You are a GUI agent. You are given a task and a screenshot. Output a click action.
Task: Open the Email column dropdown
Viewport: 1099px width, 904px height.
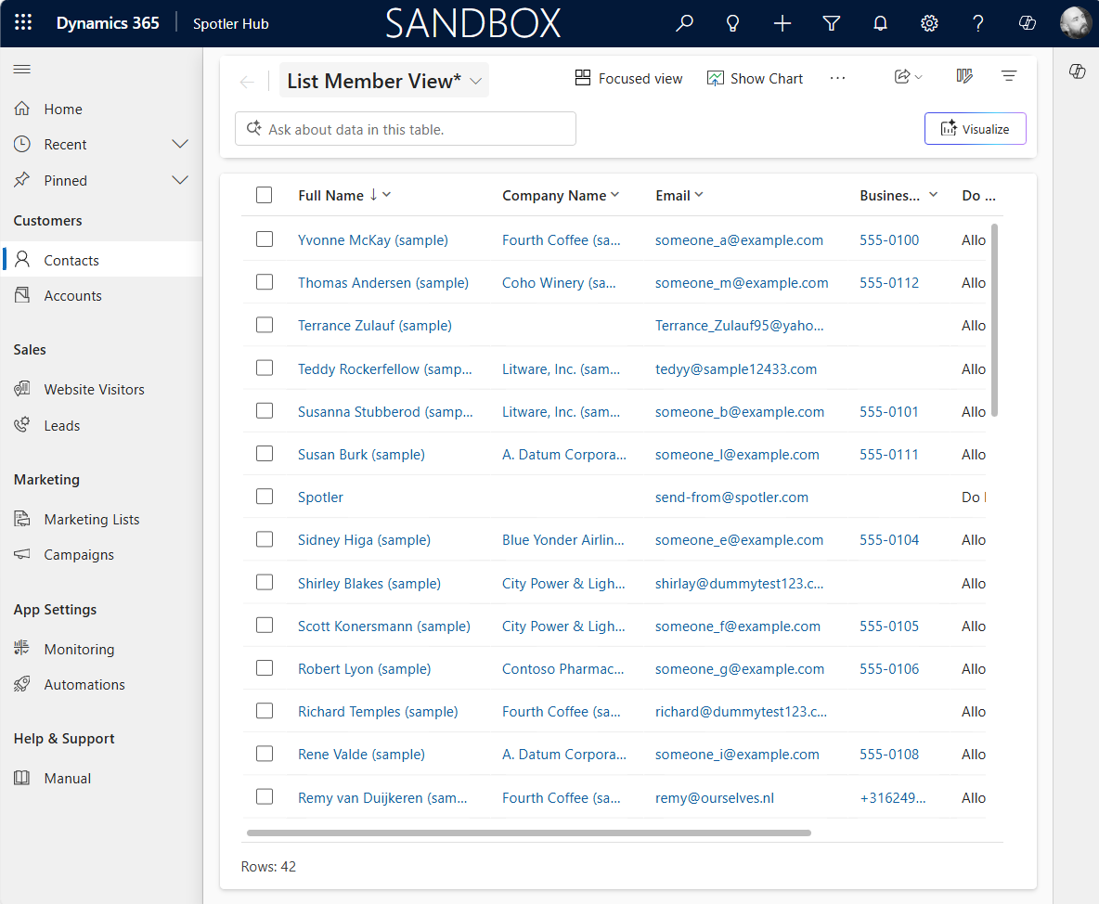[x=699, y=195]
